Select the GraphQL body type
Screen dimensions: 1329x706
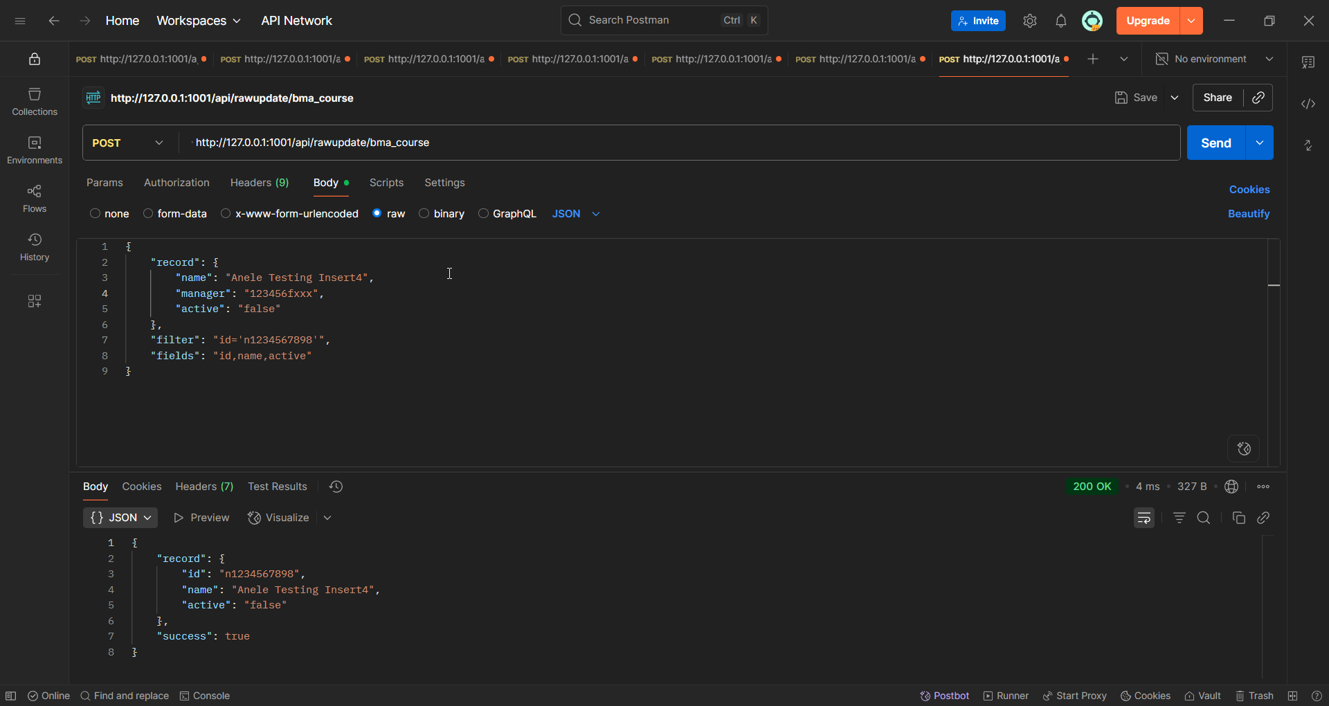pyautogui.click(x=507, y=214)
